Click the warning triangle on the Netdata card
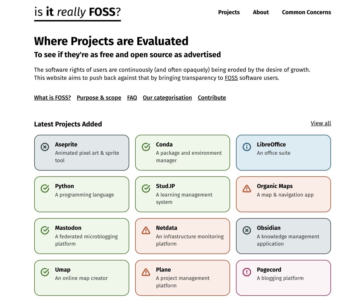364x307 pixels. (146, 231)
